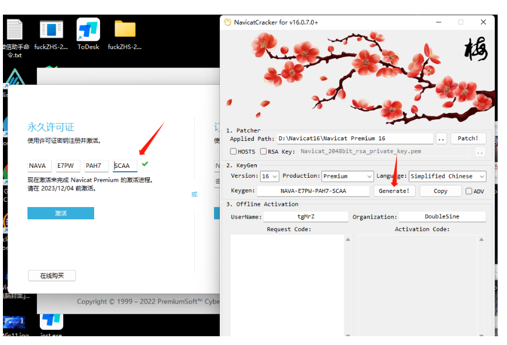This screenshot has width=507, height=345.
Task: Expand the Version dropdown showing 16
Action: (270, 176)
